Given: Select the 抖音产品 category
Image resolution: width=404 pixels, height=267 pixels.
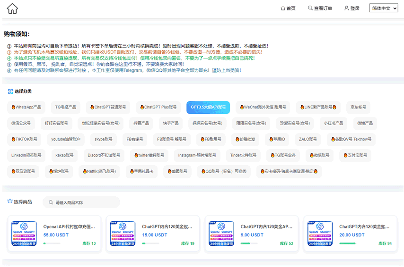Looking at the screenshot, I should tap(141, 123).
